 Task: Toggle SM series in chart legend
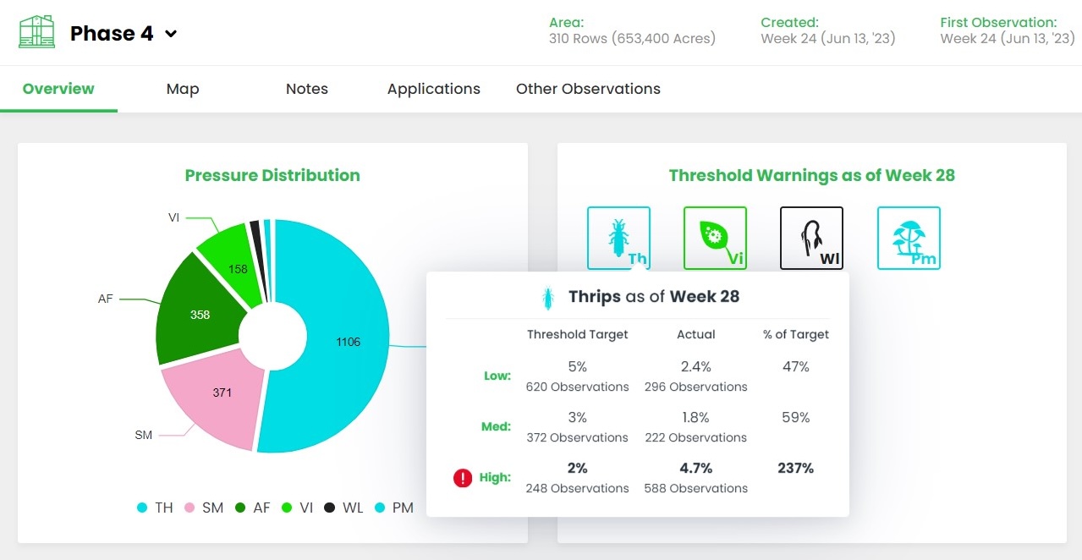(x=204, y=508)
